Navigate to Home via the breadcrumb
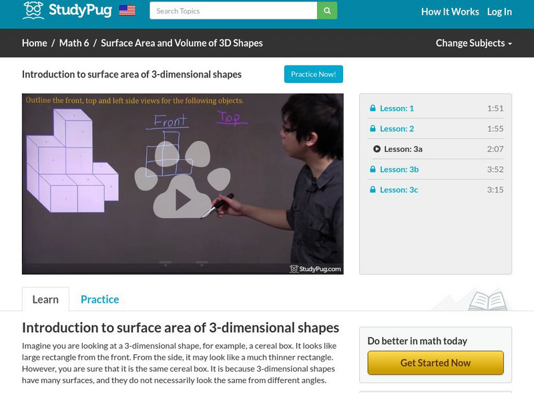 click(32, 42)
